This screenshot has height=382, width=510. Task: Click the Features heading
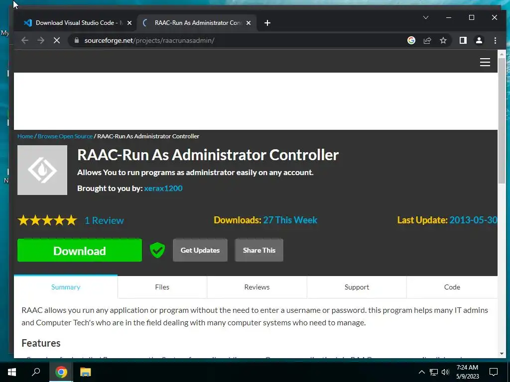41,343
